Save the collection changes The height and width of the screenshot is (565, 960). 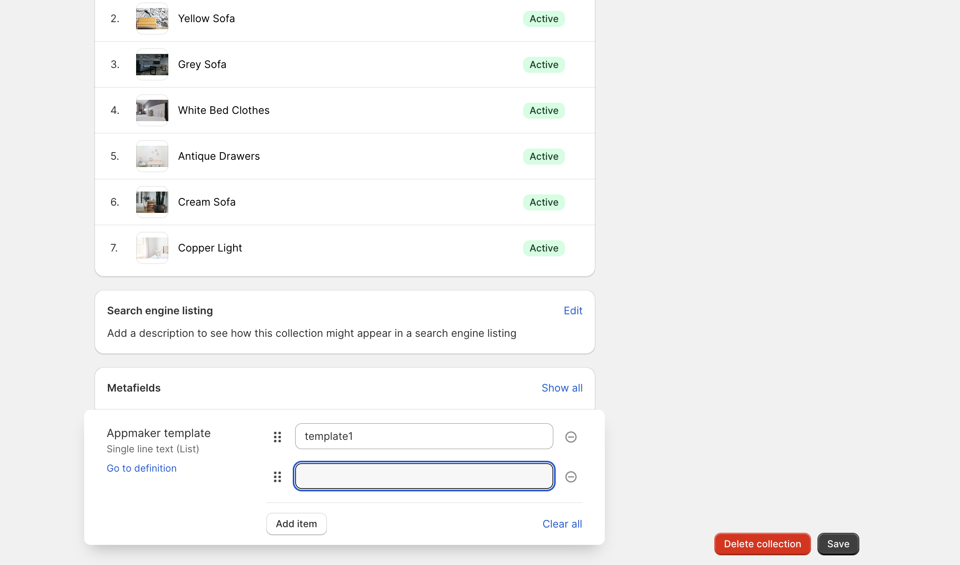(x=838, y=544)
